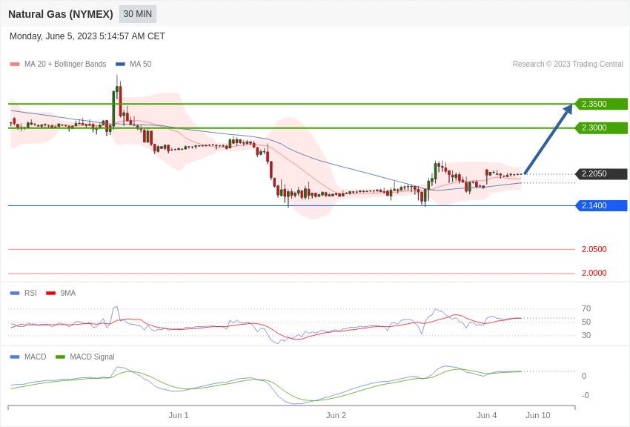Click the Jun 4 date axis label
Viewport: 630px width, 427px height.
tap(486, 415)
